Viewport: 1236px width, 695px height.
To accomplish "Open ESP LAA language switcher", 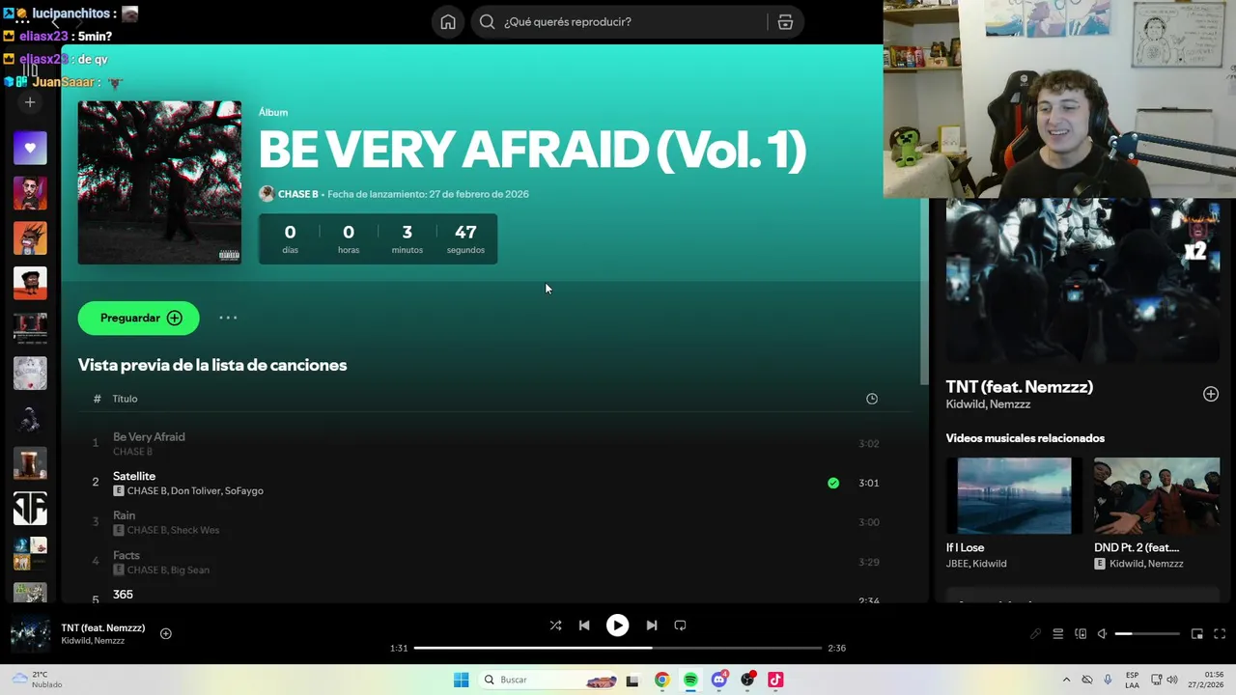I will pyautogui.click(x=1132, y=680).
